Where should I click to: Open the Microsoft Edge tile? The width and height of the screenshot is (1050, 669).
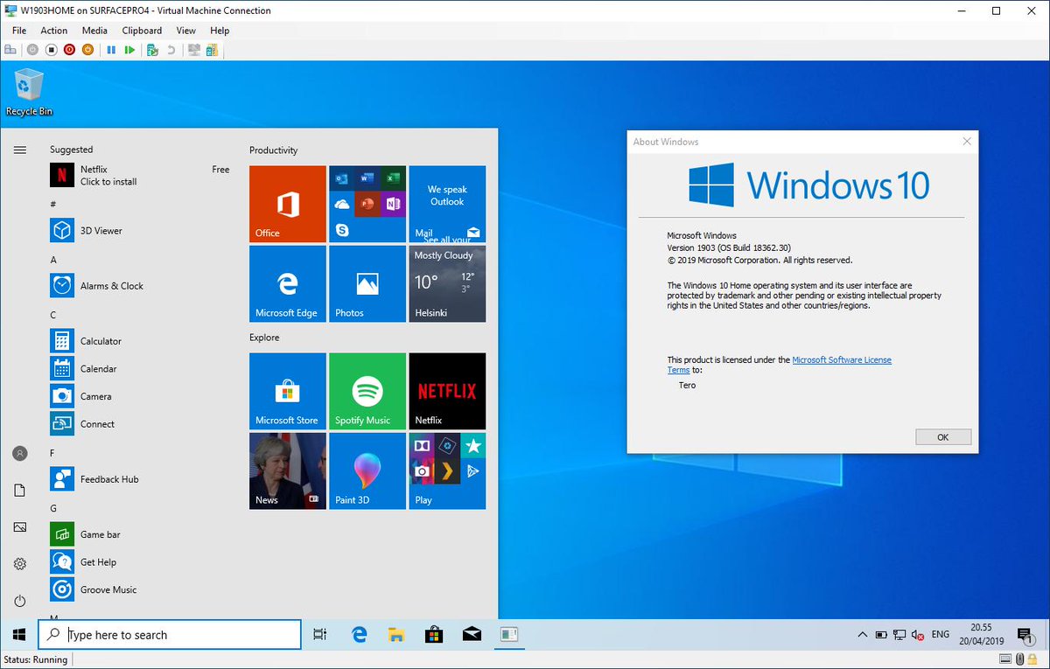coord(287,284)
